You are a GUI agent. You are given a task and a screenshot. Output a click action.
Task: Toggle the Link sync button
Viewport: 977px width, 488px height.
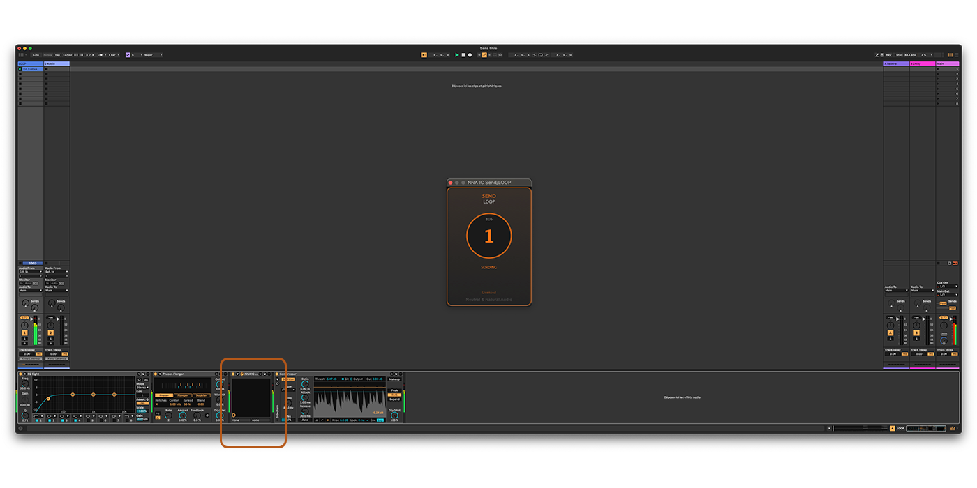pyautogui.click(x=37, y=54)
